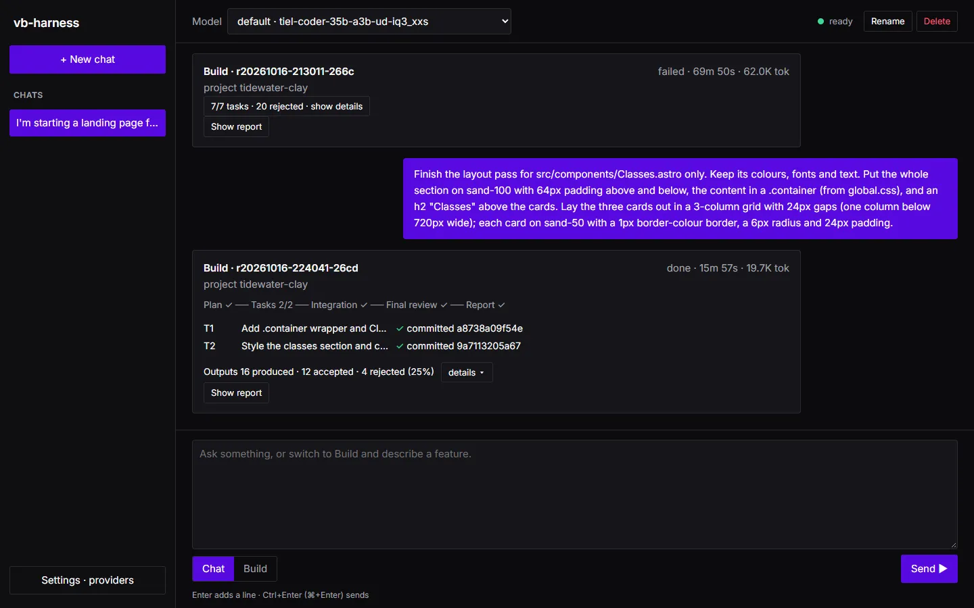The image size is (974, 608).
Task: Click the 'Outputs 16 produced' summary text
Action: [248, 372]
